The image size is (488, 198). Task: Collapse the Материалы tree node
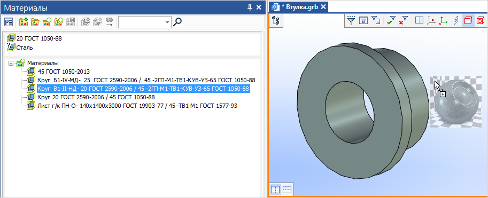coord(11,63)
